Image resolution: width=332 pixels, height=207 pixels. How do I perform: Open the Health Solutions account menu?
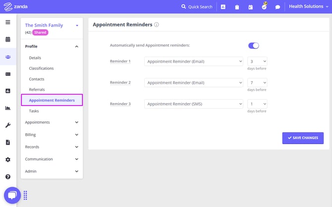point(309,7)
